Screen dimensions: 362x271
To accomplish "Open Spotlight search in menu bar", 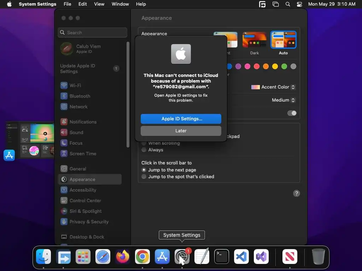I will click(x=288, y=4).
